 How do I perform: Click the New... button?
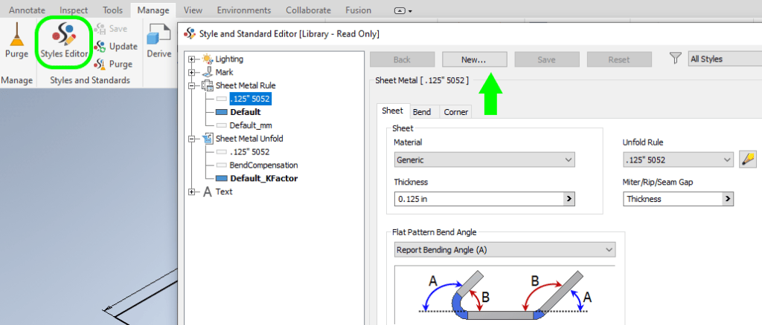474,59
